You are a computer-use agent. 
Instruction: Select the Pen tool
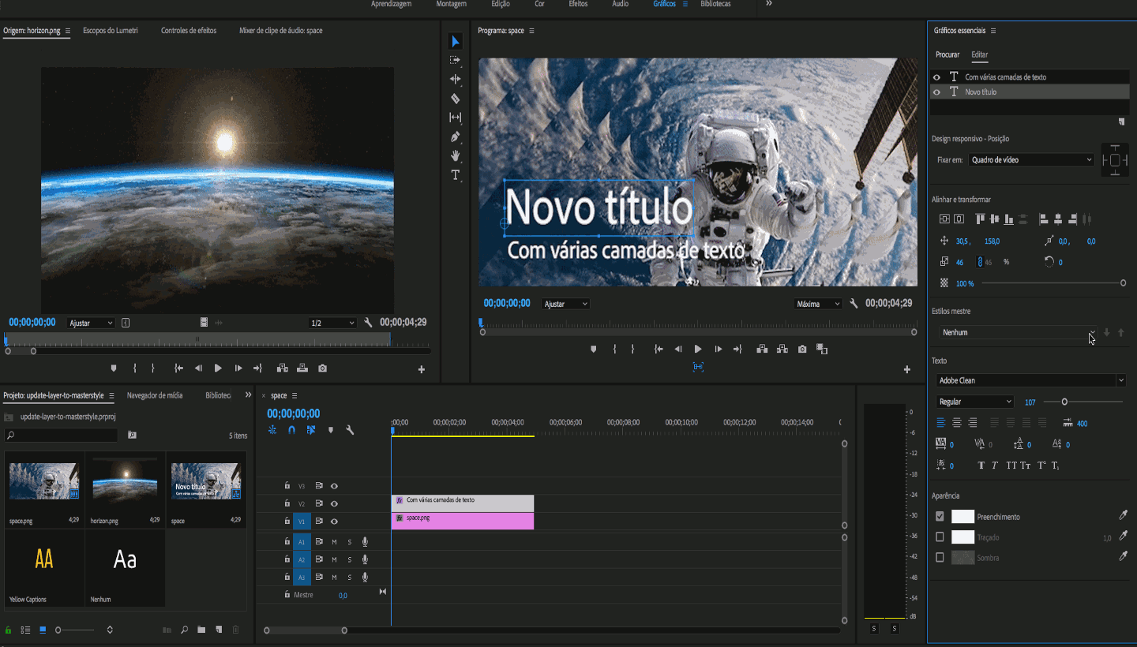456,137
